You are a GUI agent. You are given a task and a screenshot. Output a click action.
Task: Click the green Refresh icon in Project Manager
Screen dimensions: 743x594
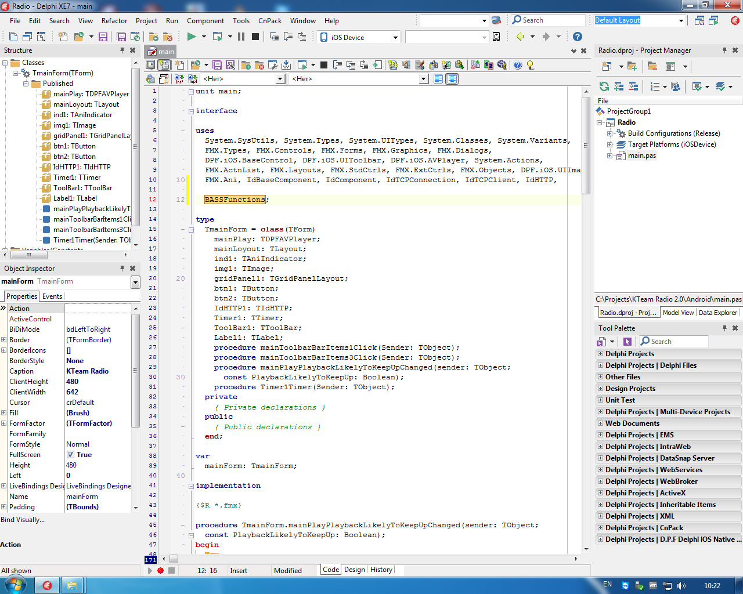tap(604, 86)
